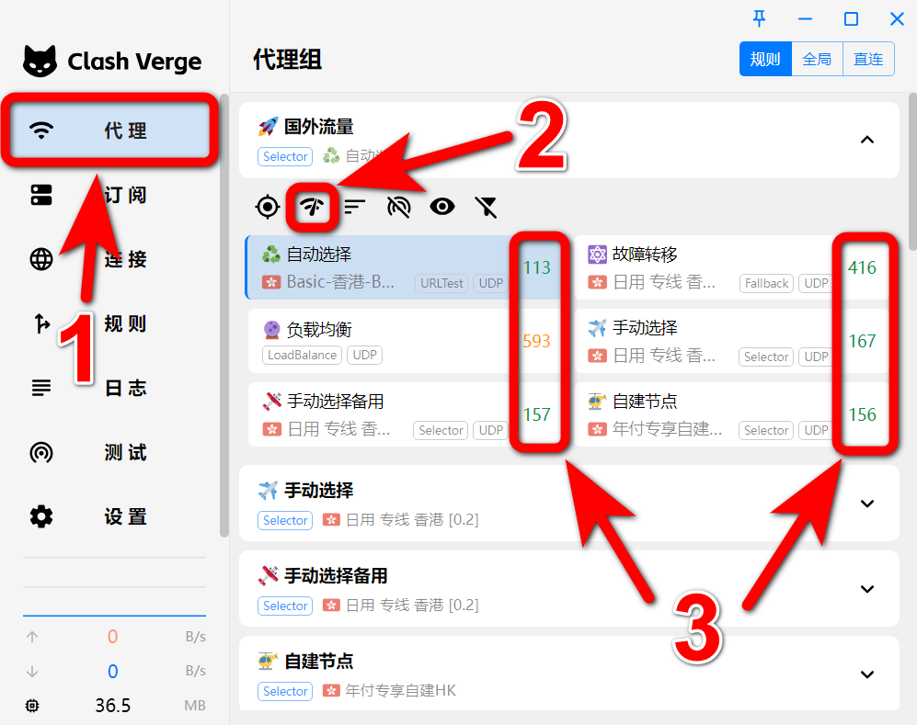Click the URLTest tag on 自动选择
917x725 pixels.
[441, 283]
